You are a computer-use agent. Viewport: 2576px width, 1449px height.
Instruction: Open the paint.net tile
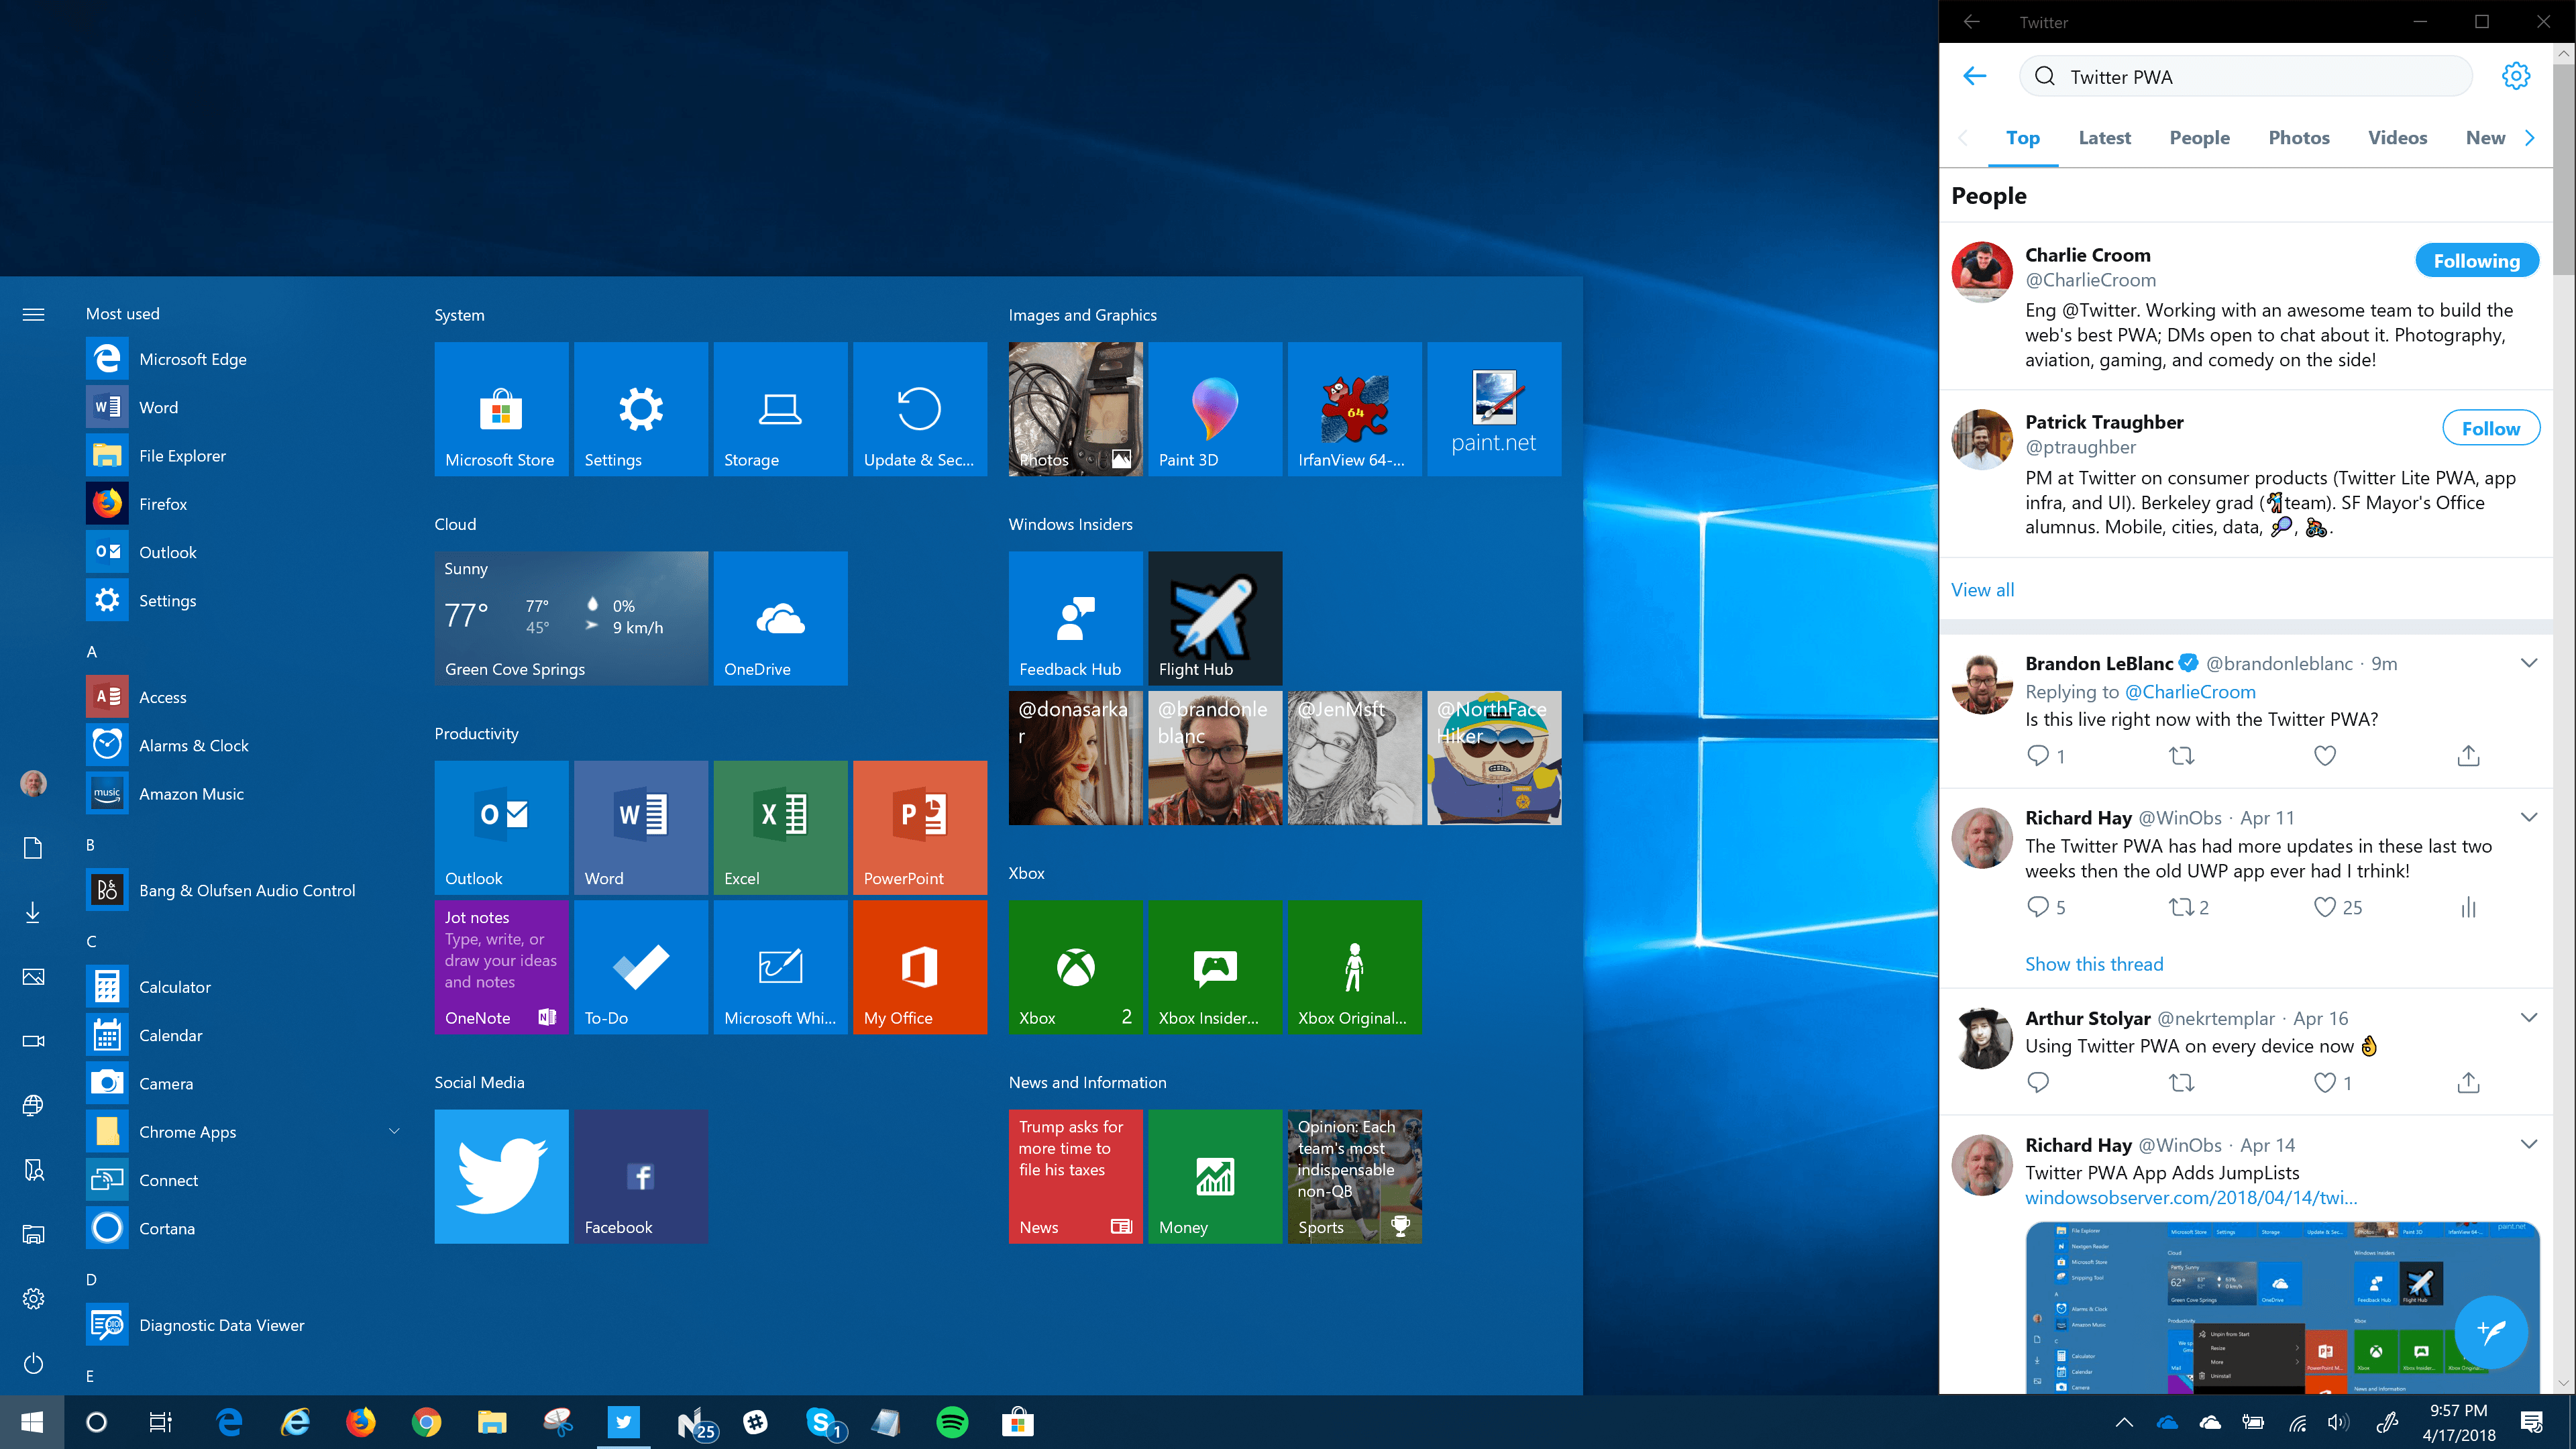[x=1493, y=409]
